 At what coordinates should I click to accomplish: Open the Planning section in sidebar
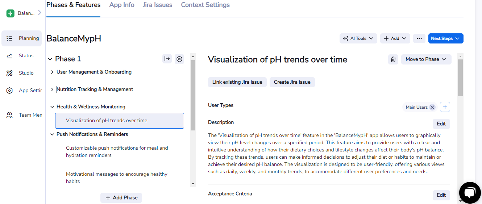click(x=22, y=38)
